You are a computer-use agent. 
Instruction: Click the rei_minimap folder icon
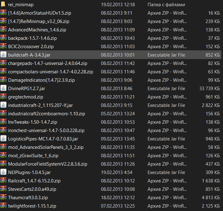coord(3,4)
